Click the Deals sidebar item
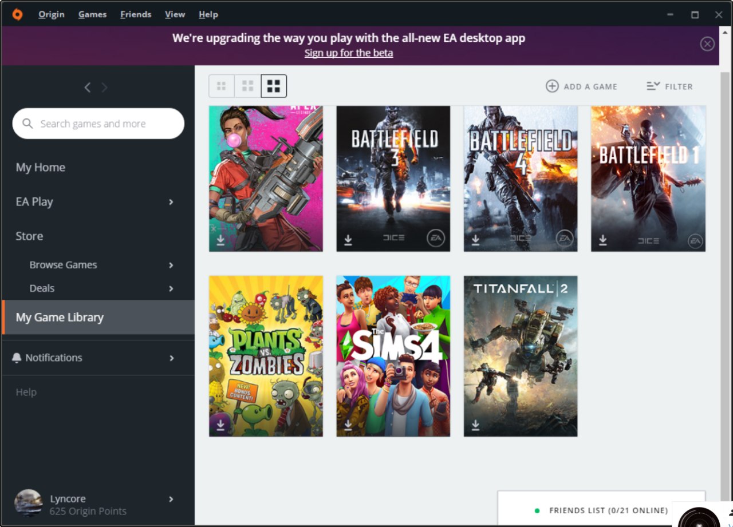Screen dimensions: 733x527 coord(42,288)
